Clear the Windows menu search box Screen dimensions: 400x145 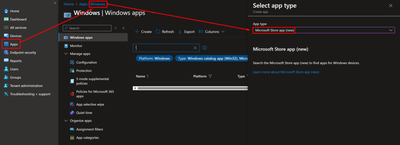tap(116, 28)
